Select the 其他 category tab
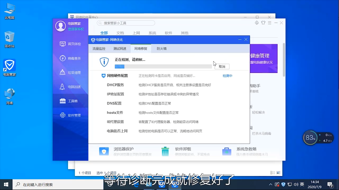Image resolution: width=339 pixels, height=190 pixels. [185, 33]
